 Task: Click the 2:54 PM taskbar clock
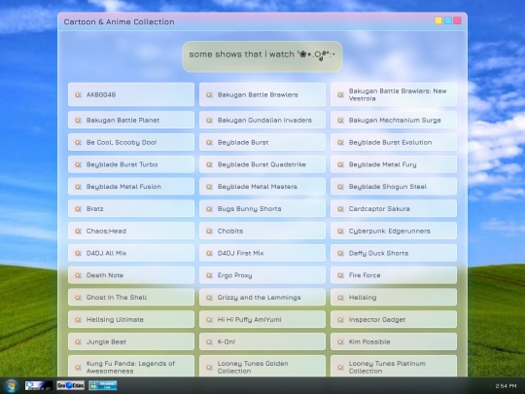[x=506, y=386]
